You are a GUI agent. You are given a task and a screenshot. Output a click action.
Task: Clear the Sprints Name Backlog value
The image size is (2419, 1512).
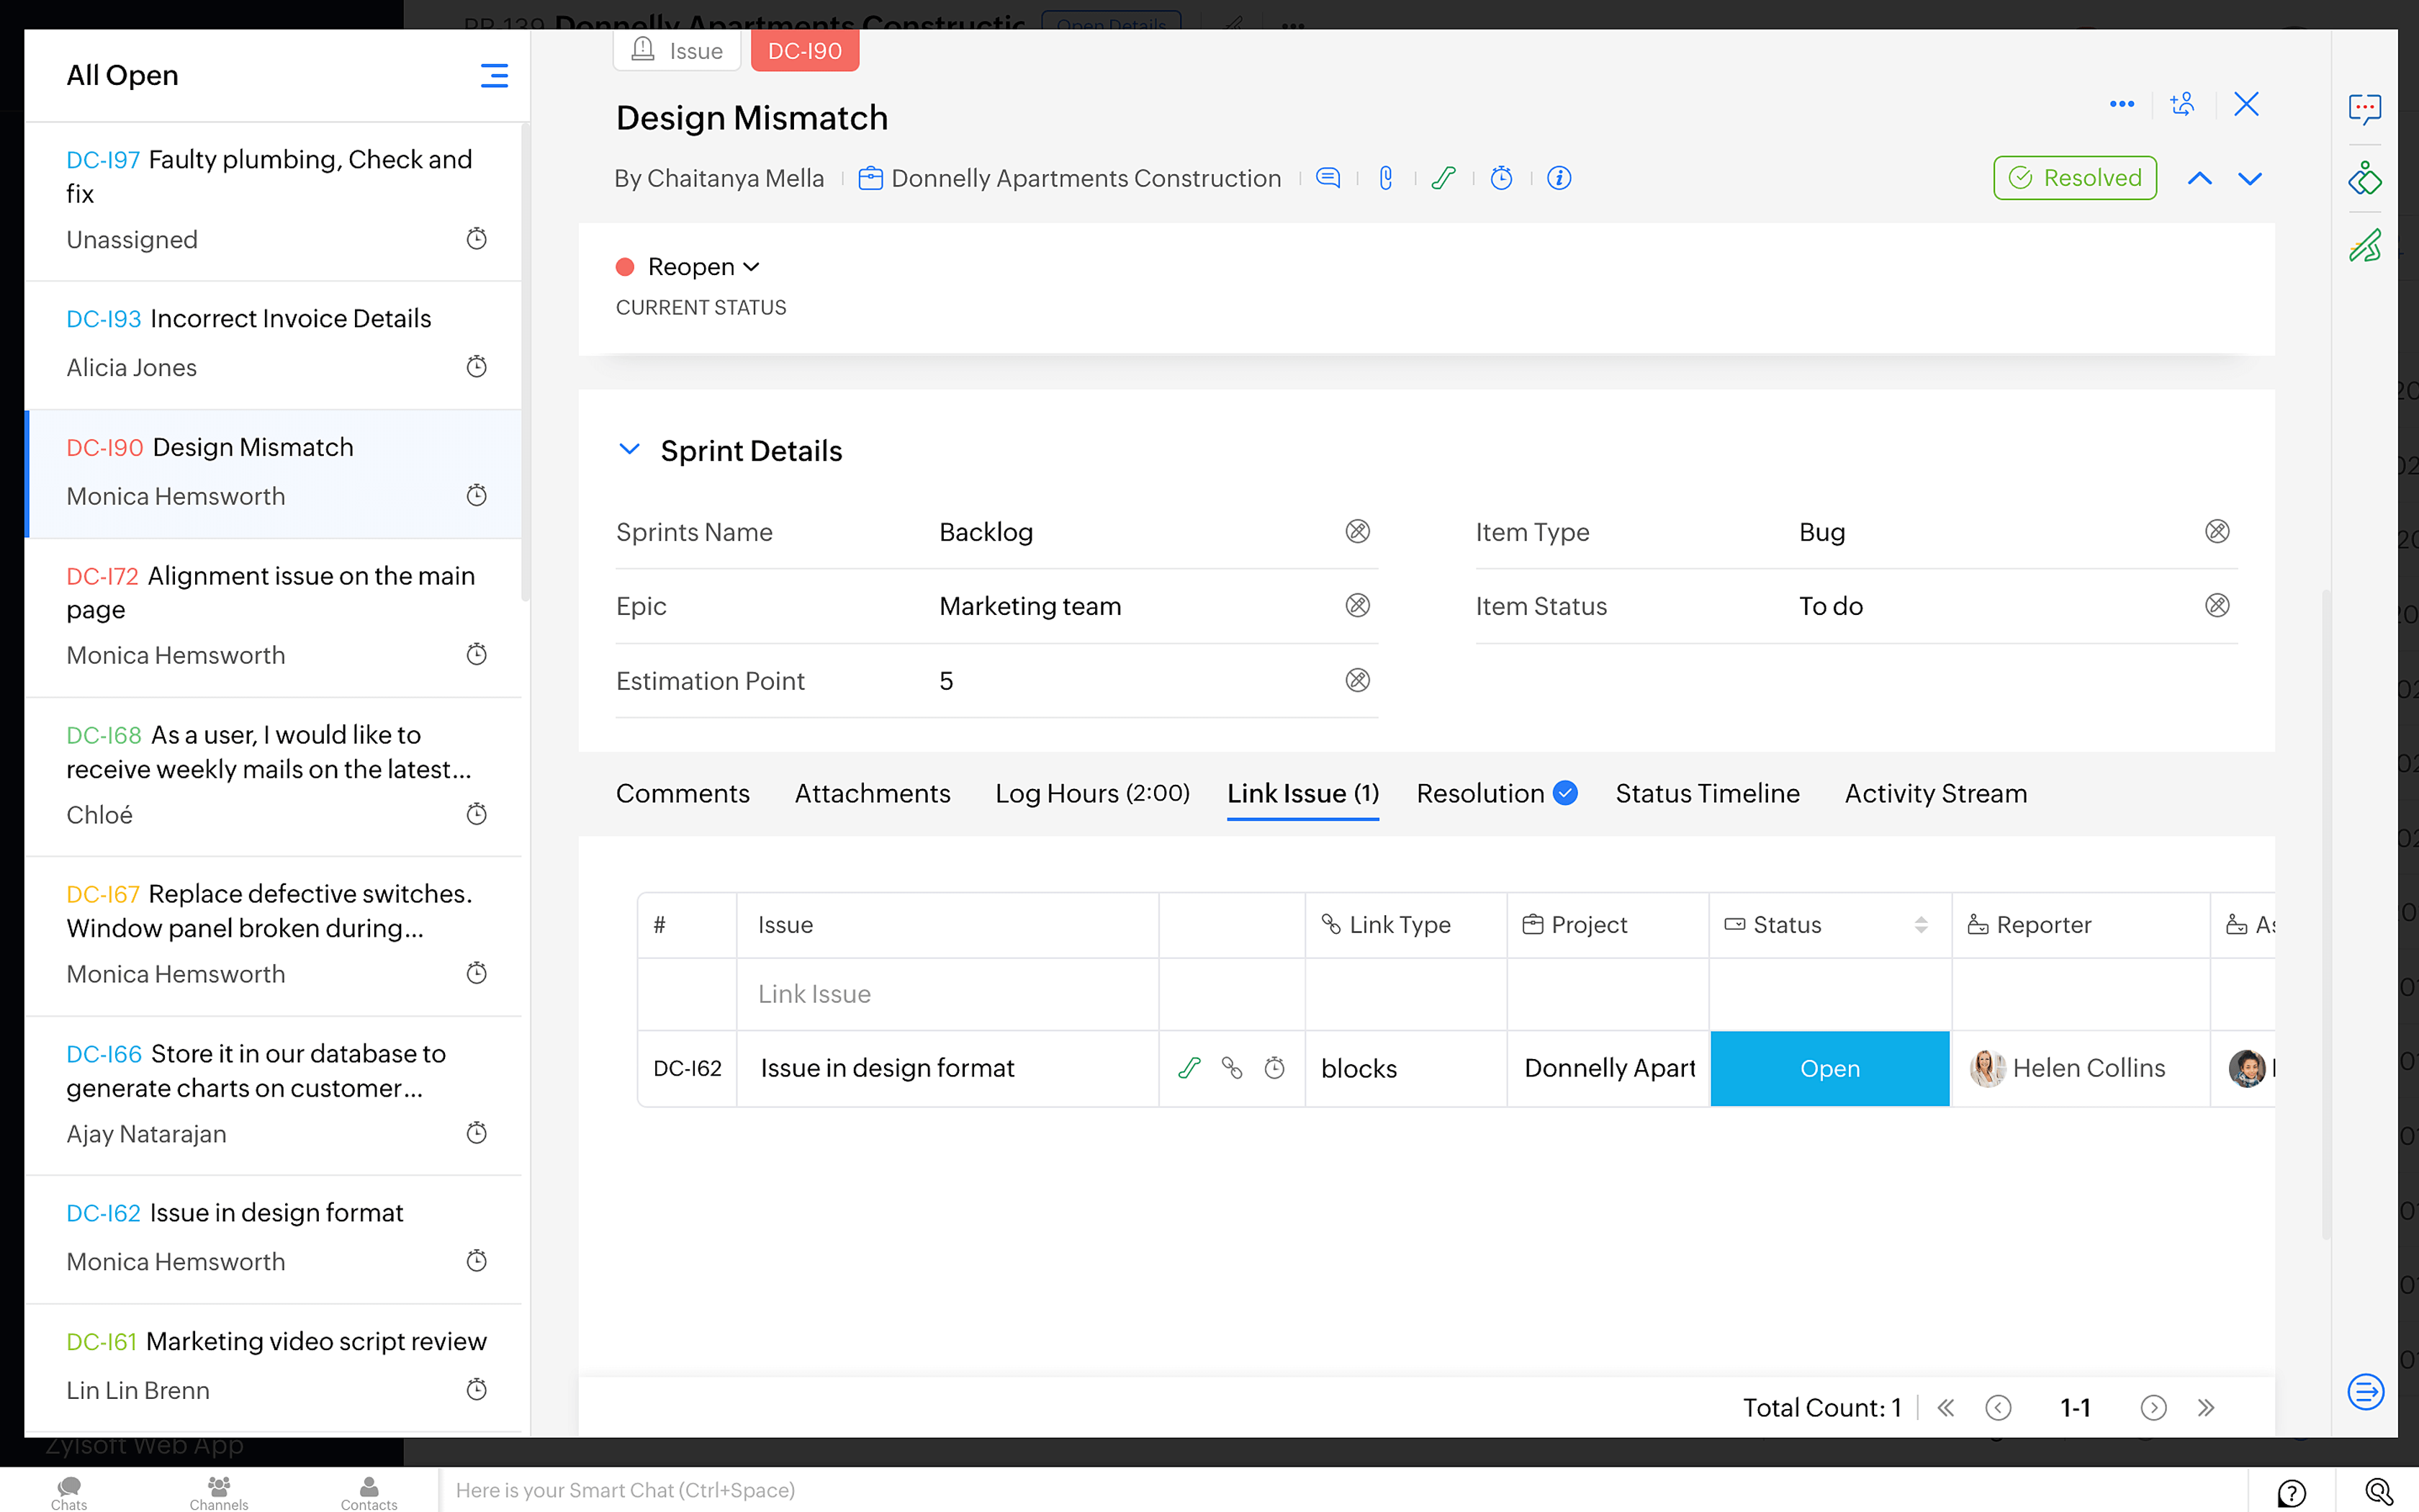click(x=1356, y=531)
